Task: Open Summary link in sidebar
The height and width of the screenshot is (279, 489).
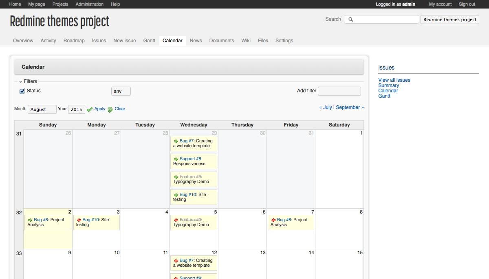Action: pyautogui.click(x=389, y=85)
